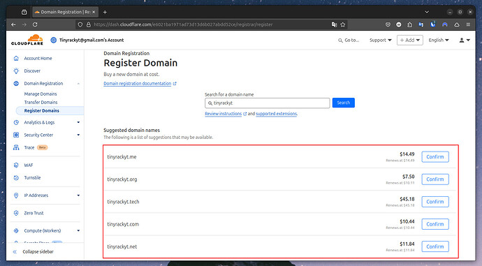Open a new browser tab
Viewport: 482px width, 266px height.
pos(105,12)
